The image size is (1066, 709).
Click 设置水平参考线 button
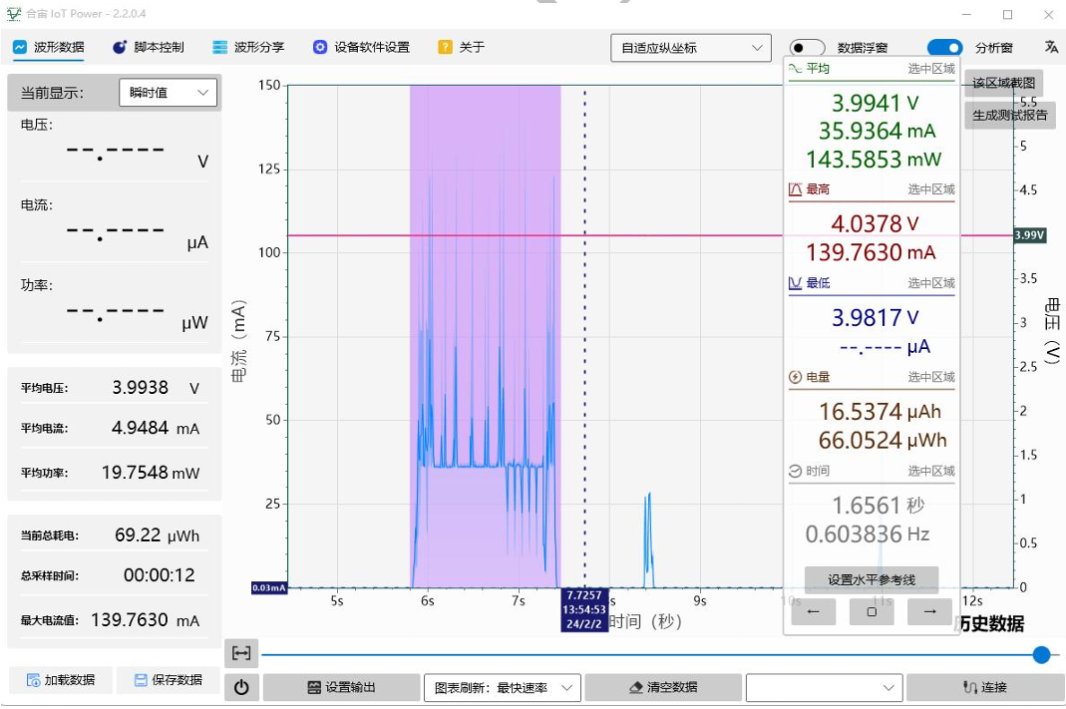[x=872, y=579]
